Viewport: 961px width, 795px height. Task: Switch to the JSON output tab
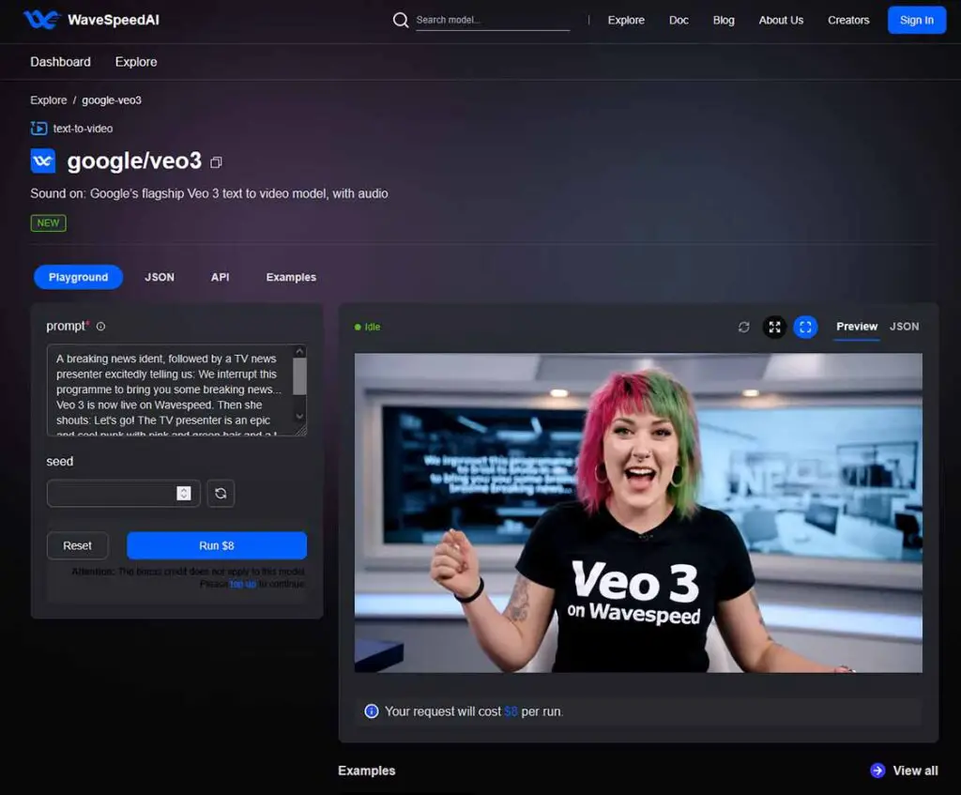click(x=904, y=327)
